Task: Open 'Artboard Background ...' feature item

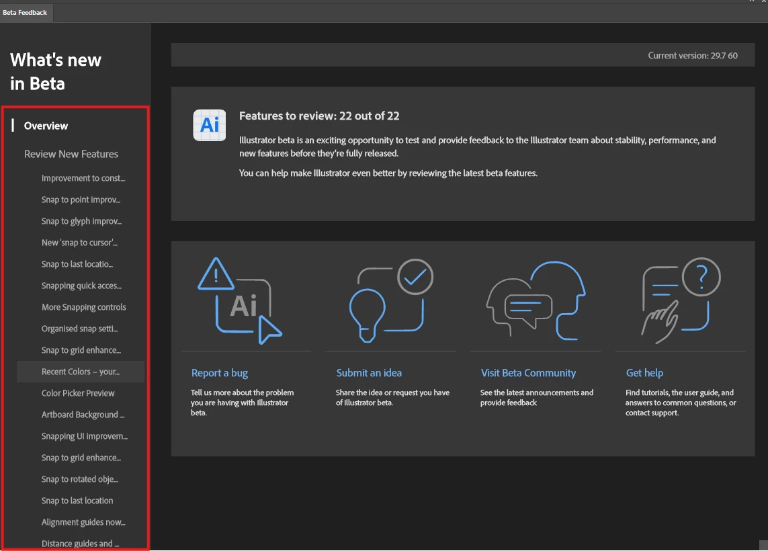Action: 83,415
